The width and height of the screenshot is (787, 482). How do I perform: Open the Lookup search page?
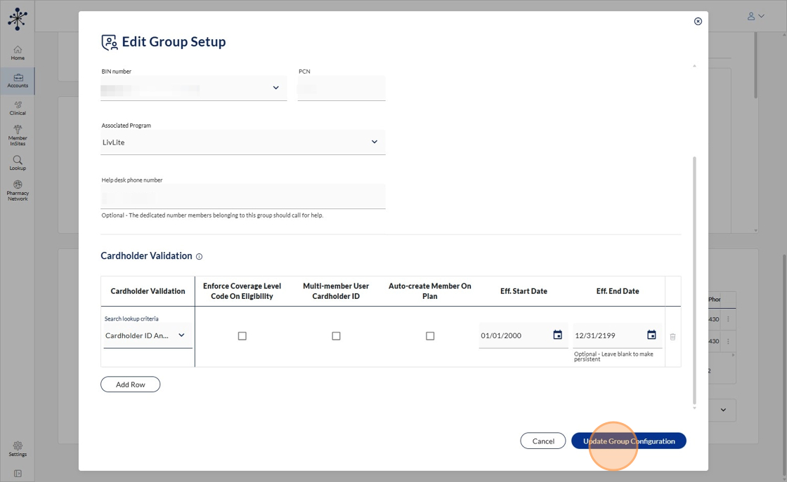pyautogui.click(x=18, y=163)
